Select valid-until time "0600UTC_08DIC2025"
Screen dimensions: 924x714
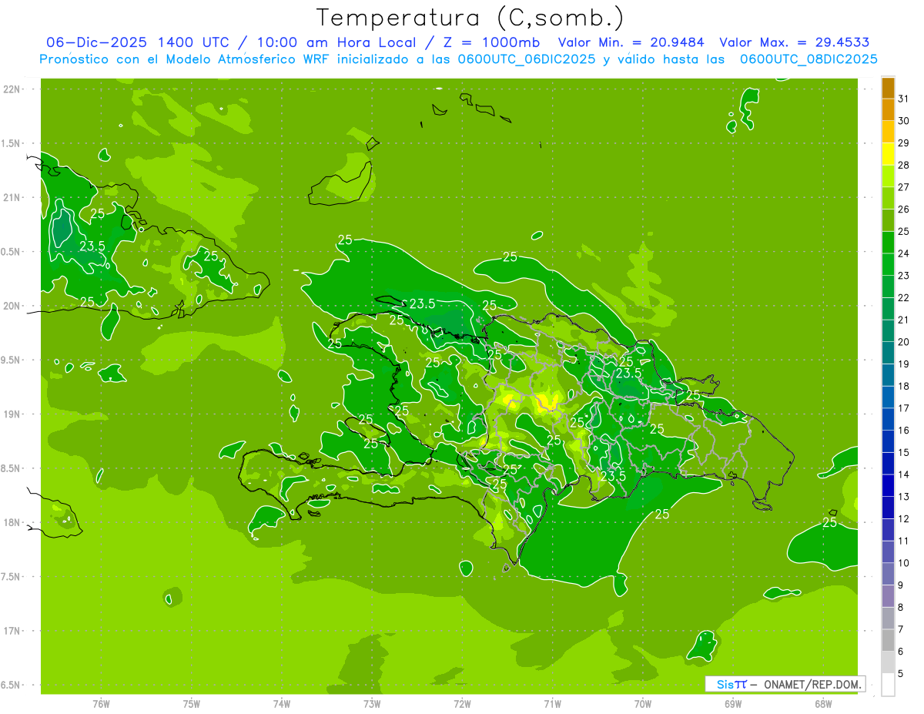click(808, 59)
